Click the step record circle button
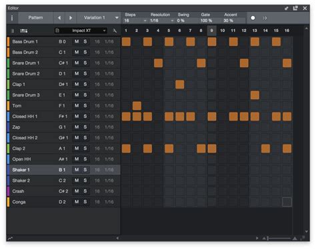This screenshot has width=316, height=249. click(x=253, y=18)
